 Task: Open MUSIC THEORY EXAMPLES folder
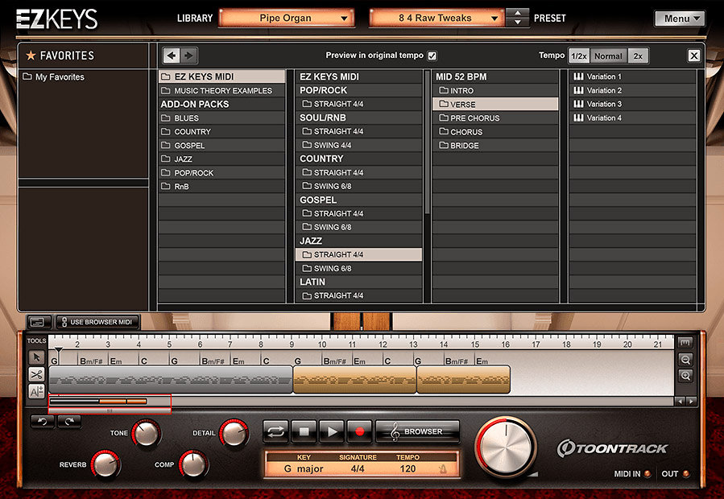pyautogui.click(x=221, y=90)
